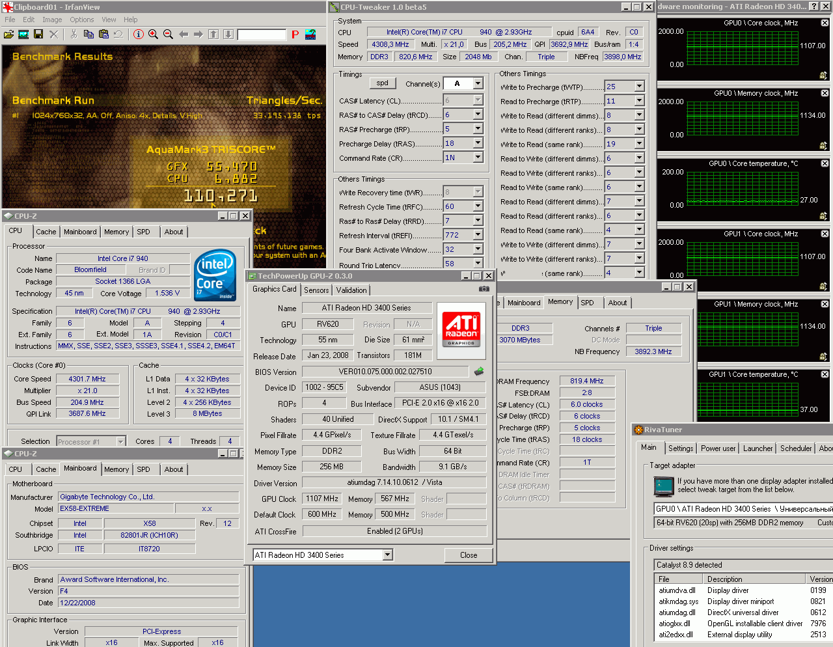Screen dimensions: 833x647
Task: Click the Open file icon in IrfanView
Action: pos(8,34)
